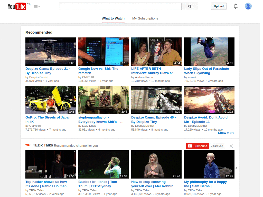Screen dimensions: 263x197
Task: Open Lady Slips Out of Parachute thumbnail
Action: (209, 51)
